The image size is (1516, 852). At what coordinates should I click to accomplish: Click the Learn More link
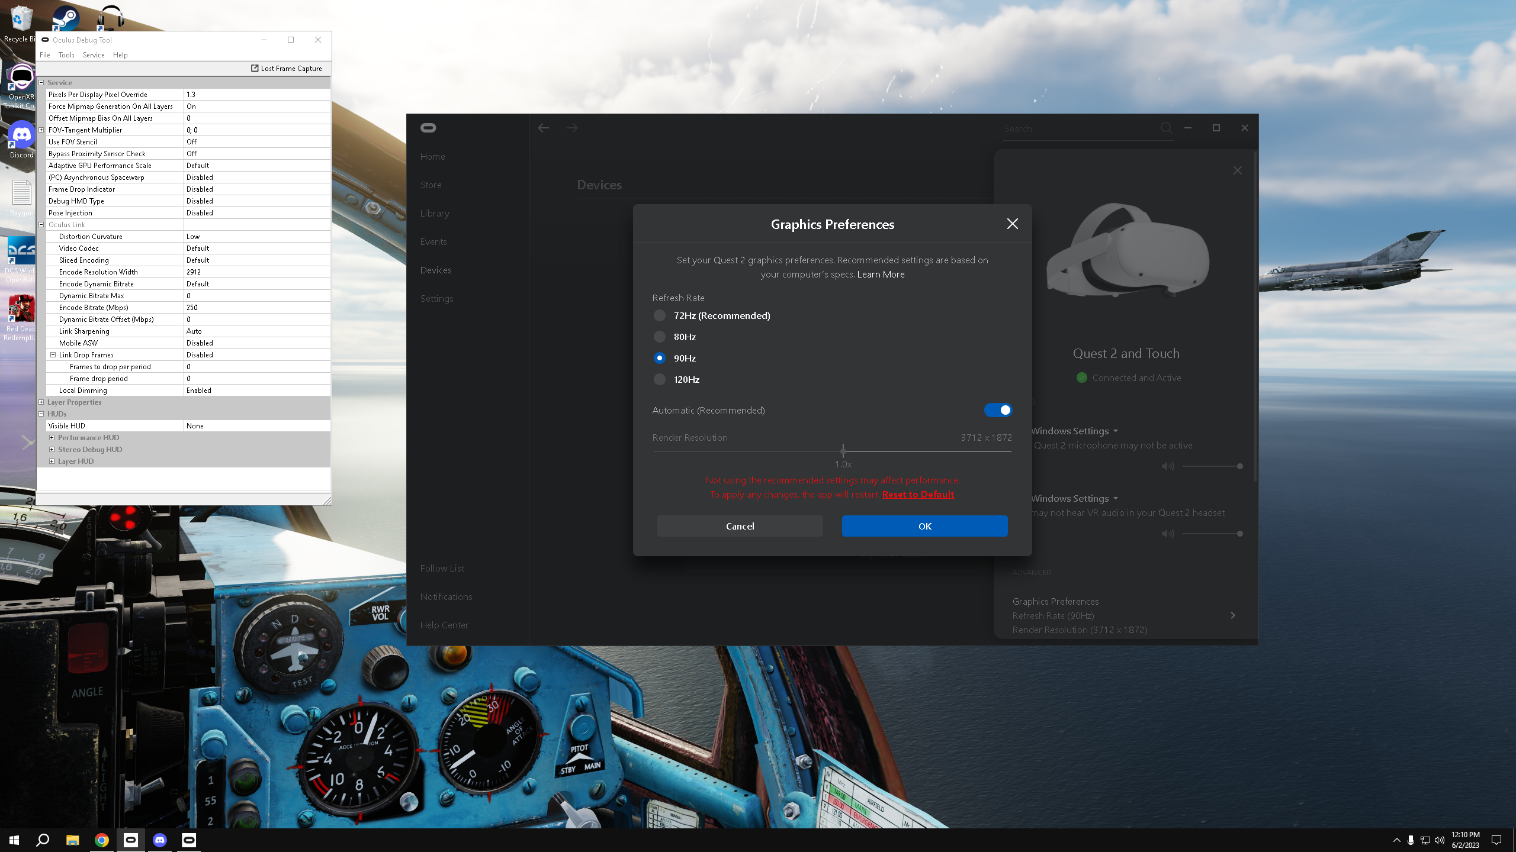click(x=881, y=275)
